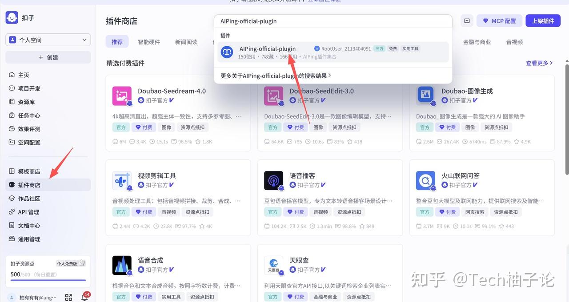The height and width of the screenshot is (302, 569).
Task: Open 项目开发 in sidebar
Action: click(x=48, y=88)
